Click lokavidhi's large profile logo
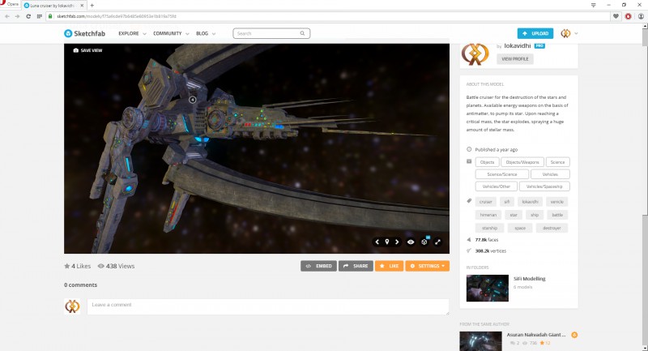The image size is (648, 351). click(x=475, y=54)
